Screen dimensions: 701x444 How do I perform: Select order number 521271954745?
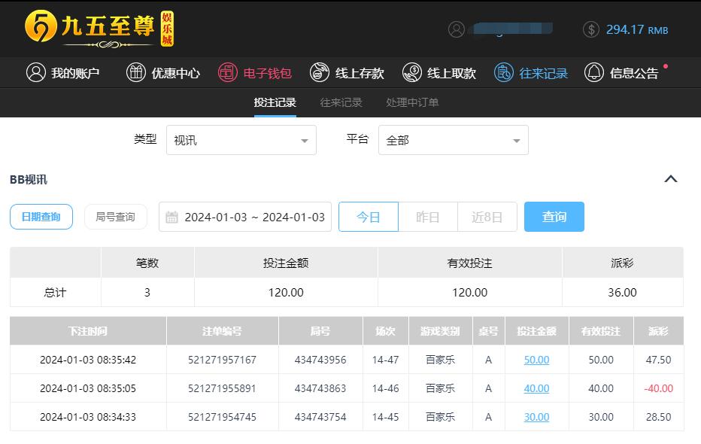(x=222, y=417)
